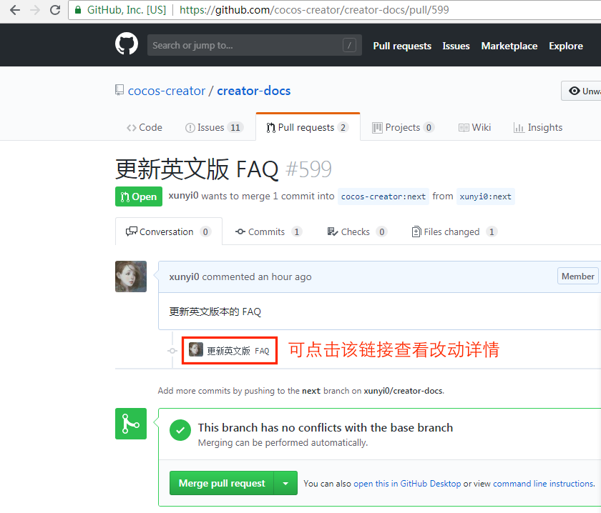Viewport: 601px width, 513px height.
Task: Switch to the Projects tab
Action: point(404,127)
